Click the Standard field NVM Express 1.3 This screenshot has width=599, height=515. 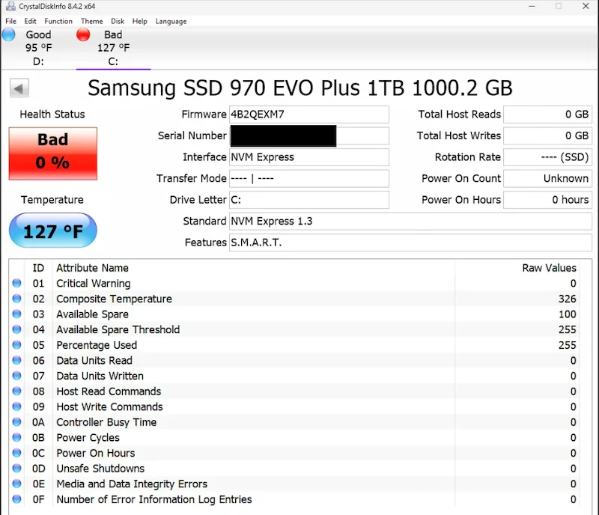pos(410,222)
